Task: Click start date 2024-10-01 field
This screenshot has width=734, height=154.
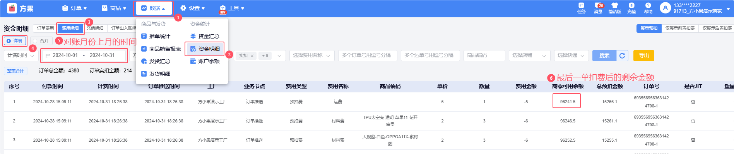Action: click(65, 55)
